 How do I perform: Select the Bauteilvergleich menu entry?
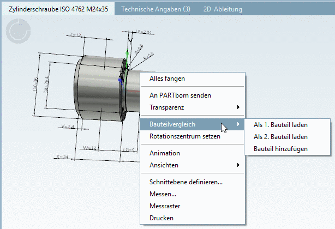[192, 124]
